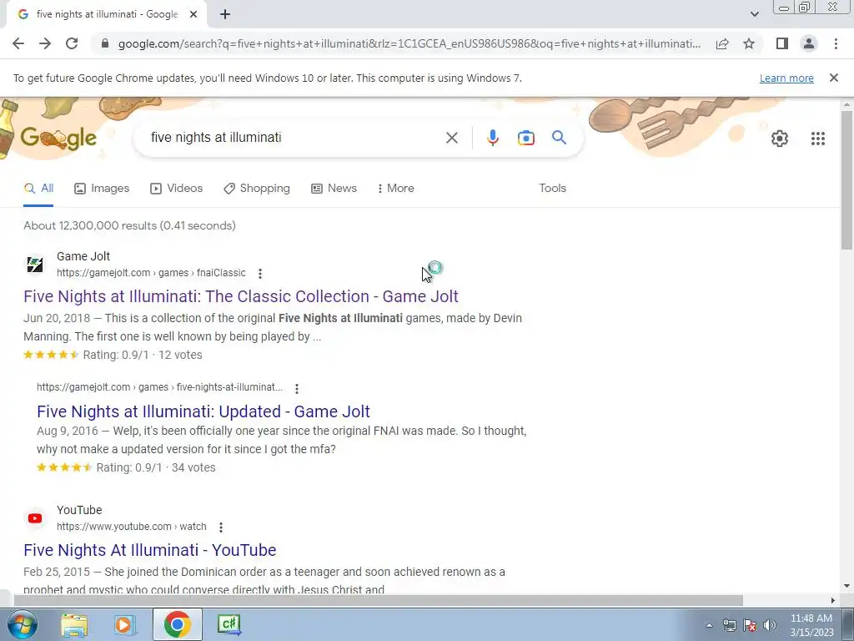The image size is (854, 641).
Task: Select the All results tab
Action: [38, 189]
